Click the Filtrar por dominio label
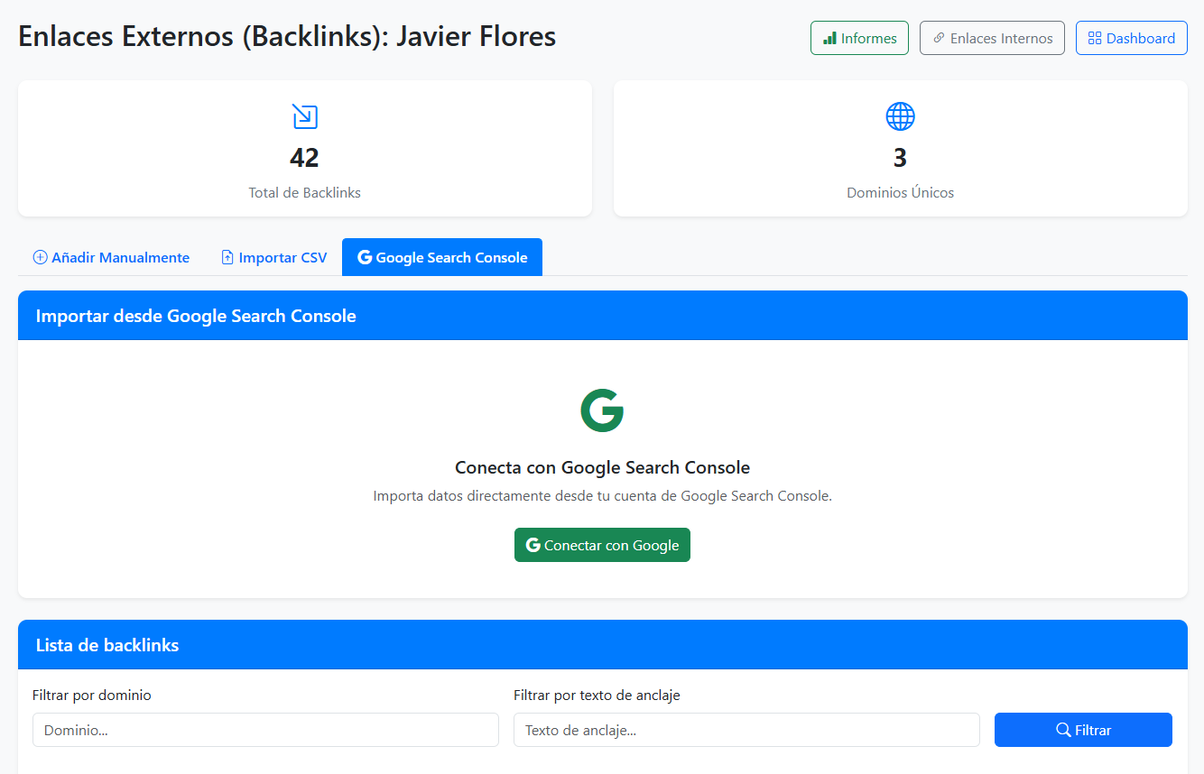The height and width of the screenshot is (774, 1204). click(x=92, y=695)
